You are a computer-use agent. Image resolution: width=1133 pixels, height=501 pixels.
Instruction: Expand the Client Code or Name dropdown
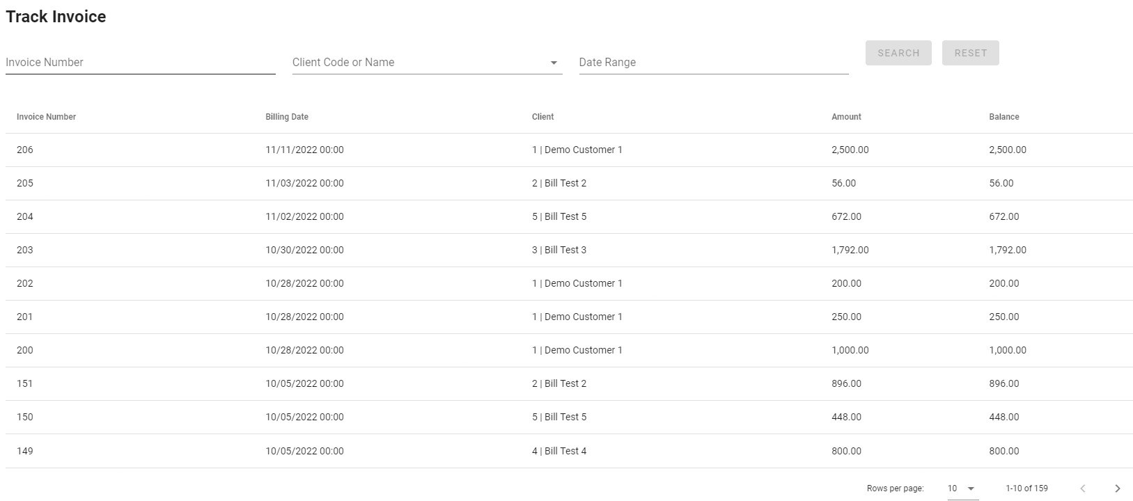click(554, 63)
